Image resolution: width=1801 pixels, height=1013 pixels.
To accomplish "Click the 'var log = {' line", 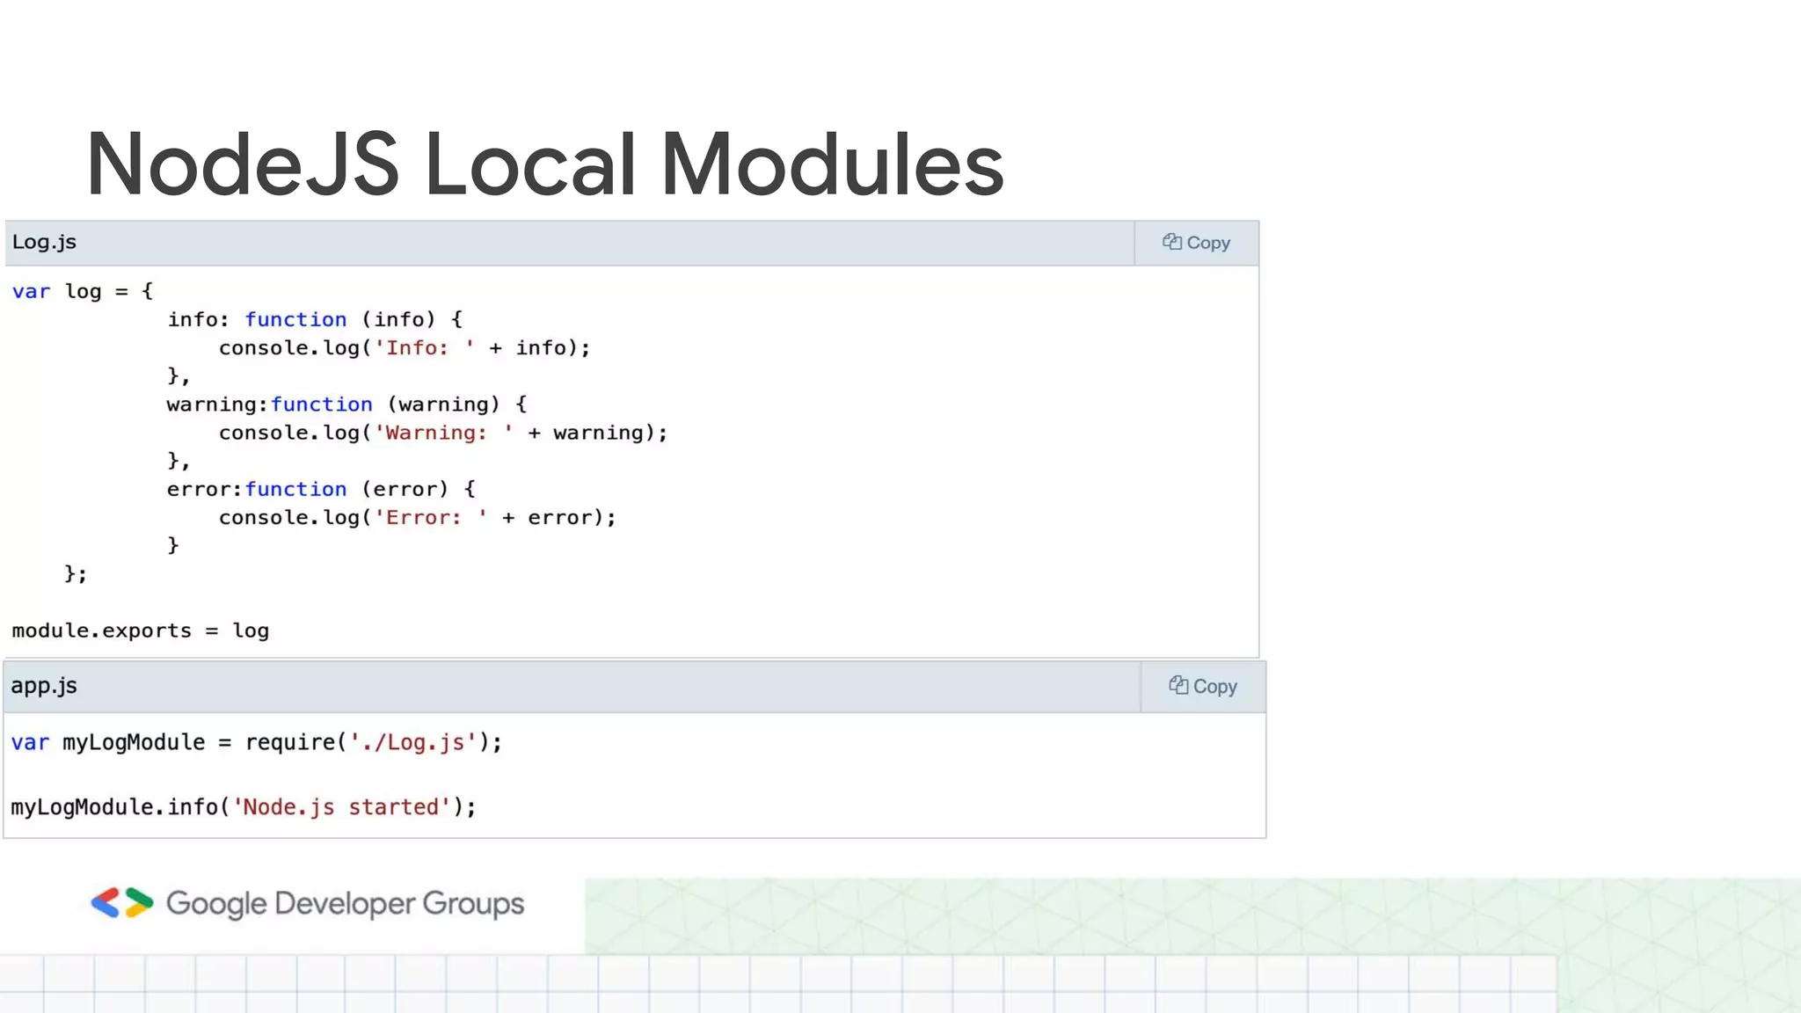I will pyautogui.click(x=83, y=291).
